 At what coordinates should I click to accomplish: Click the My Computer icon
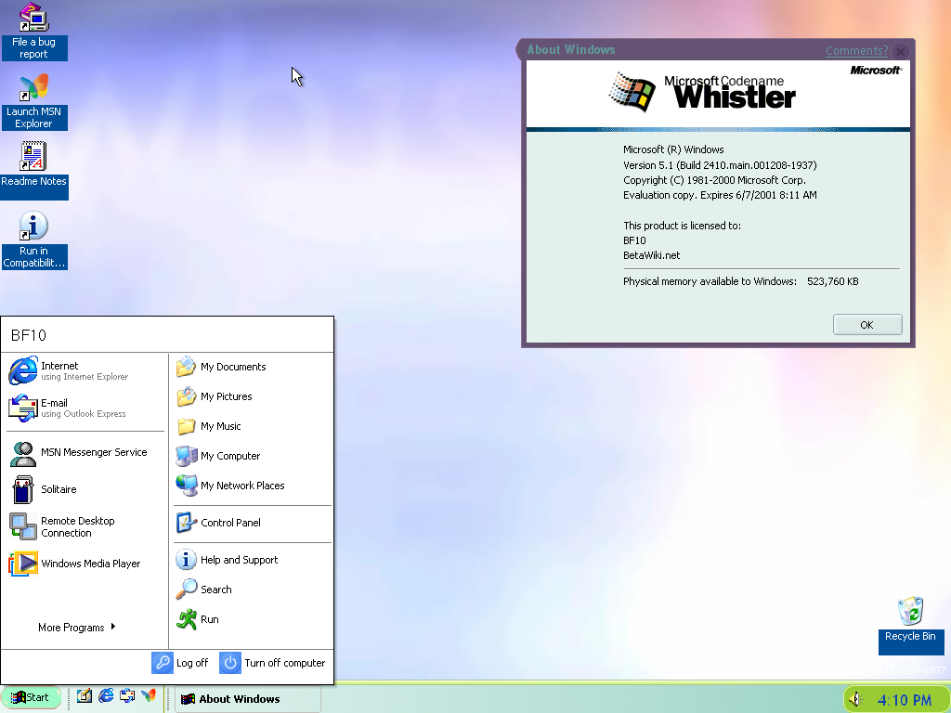186,455
